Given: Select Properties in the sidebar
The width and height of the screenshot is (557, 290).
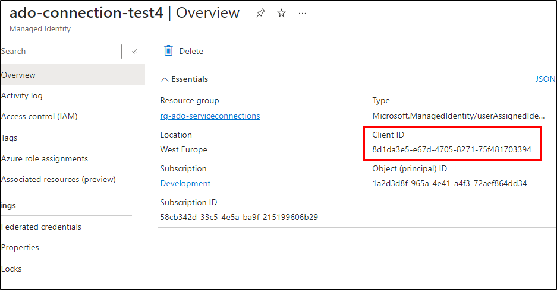Looking at the screenshot, I should [x=20, y=247].
